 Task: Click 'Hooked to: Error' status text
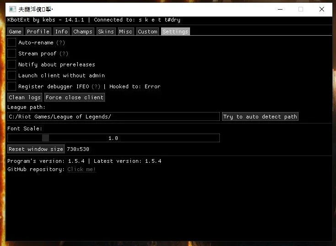(x=135, y=86)
